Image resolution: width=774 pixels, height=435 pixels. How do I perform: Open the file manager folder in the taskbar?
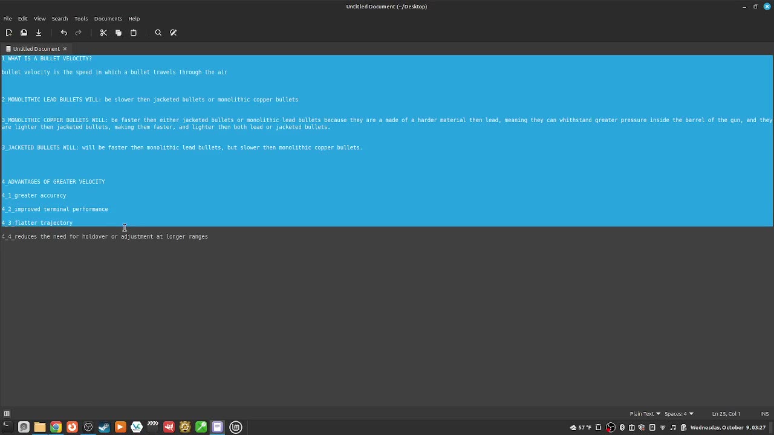[x=39, y=427]
